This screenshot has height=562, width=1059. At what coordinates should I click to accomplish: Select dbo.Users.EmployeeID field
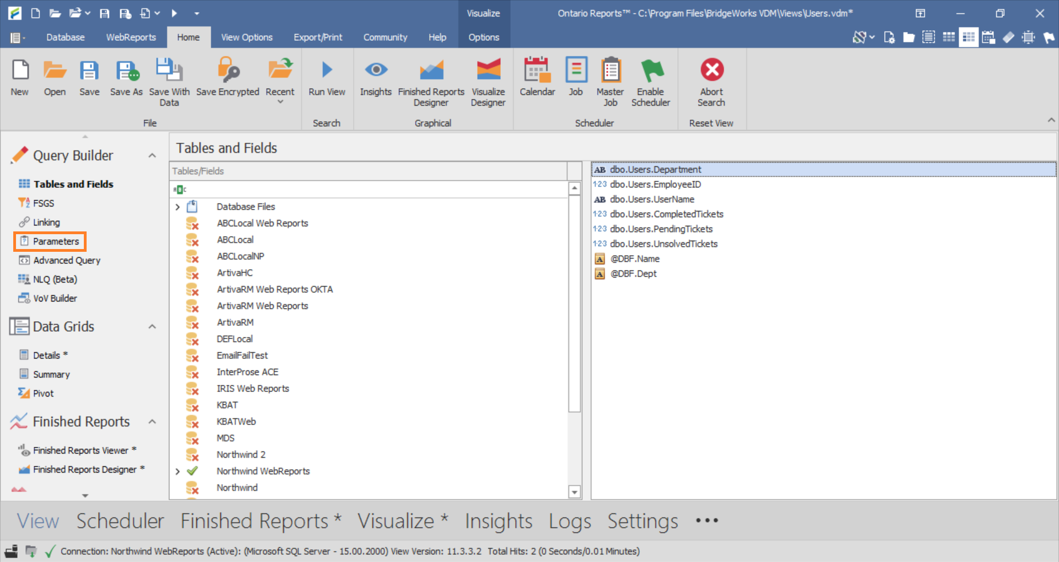click(x=655, y=185)
